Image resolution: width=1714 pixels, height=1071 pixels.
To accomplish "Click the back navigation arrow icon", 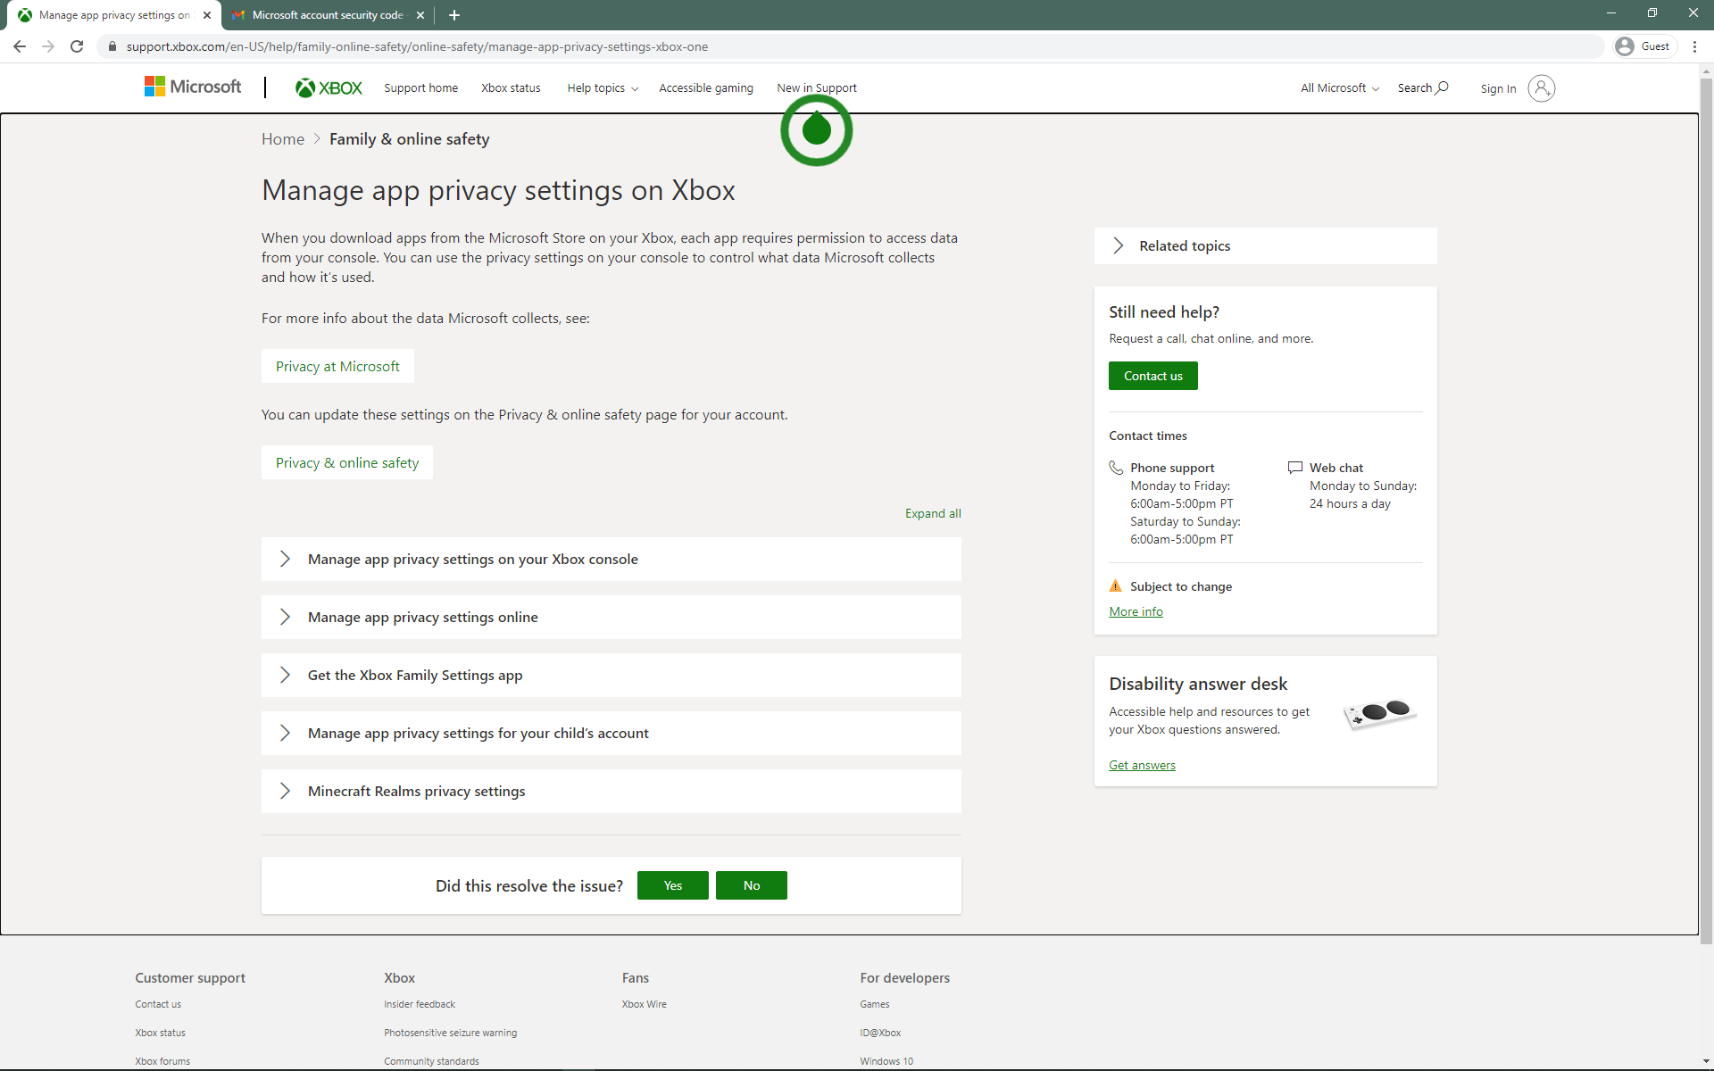I will pyautogui.click(x=20, y=47).
